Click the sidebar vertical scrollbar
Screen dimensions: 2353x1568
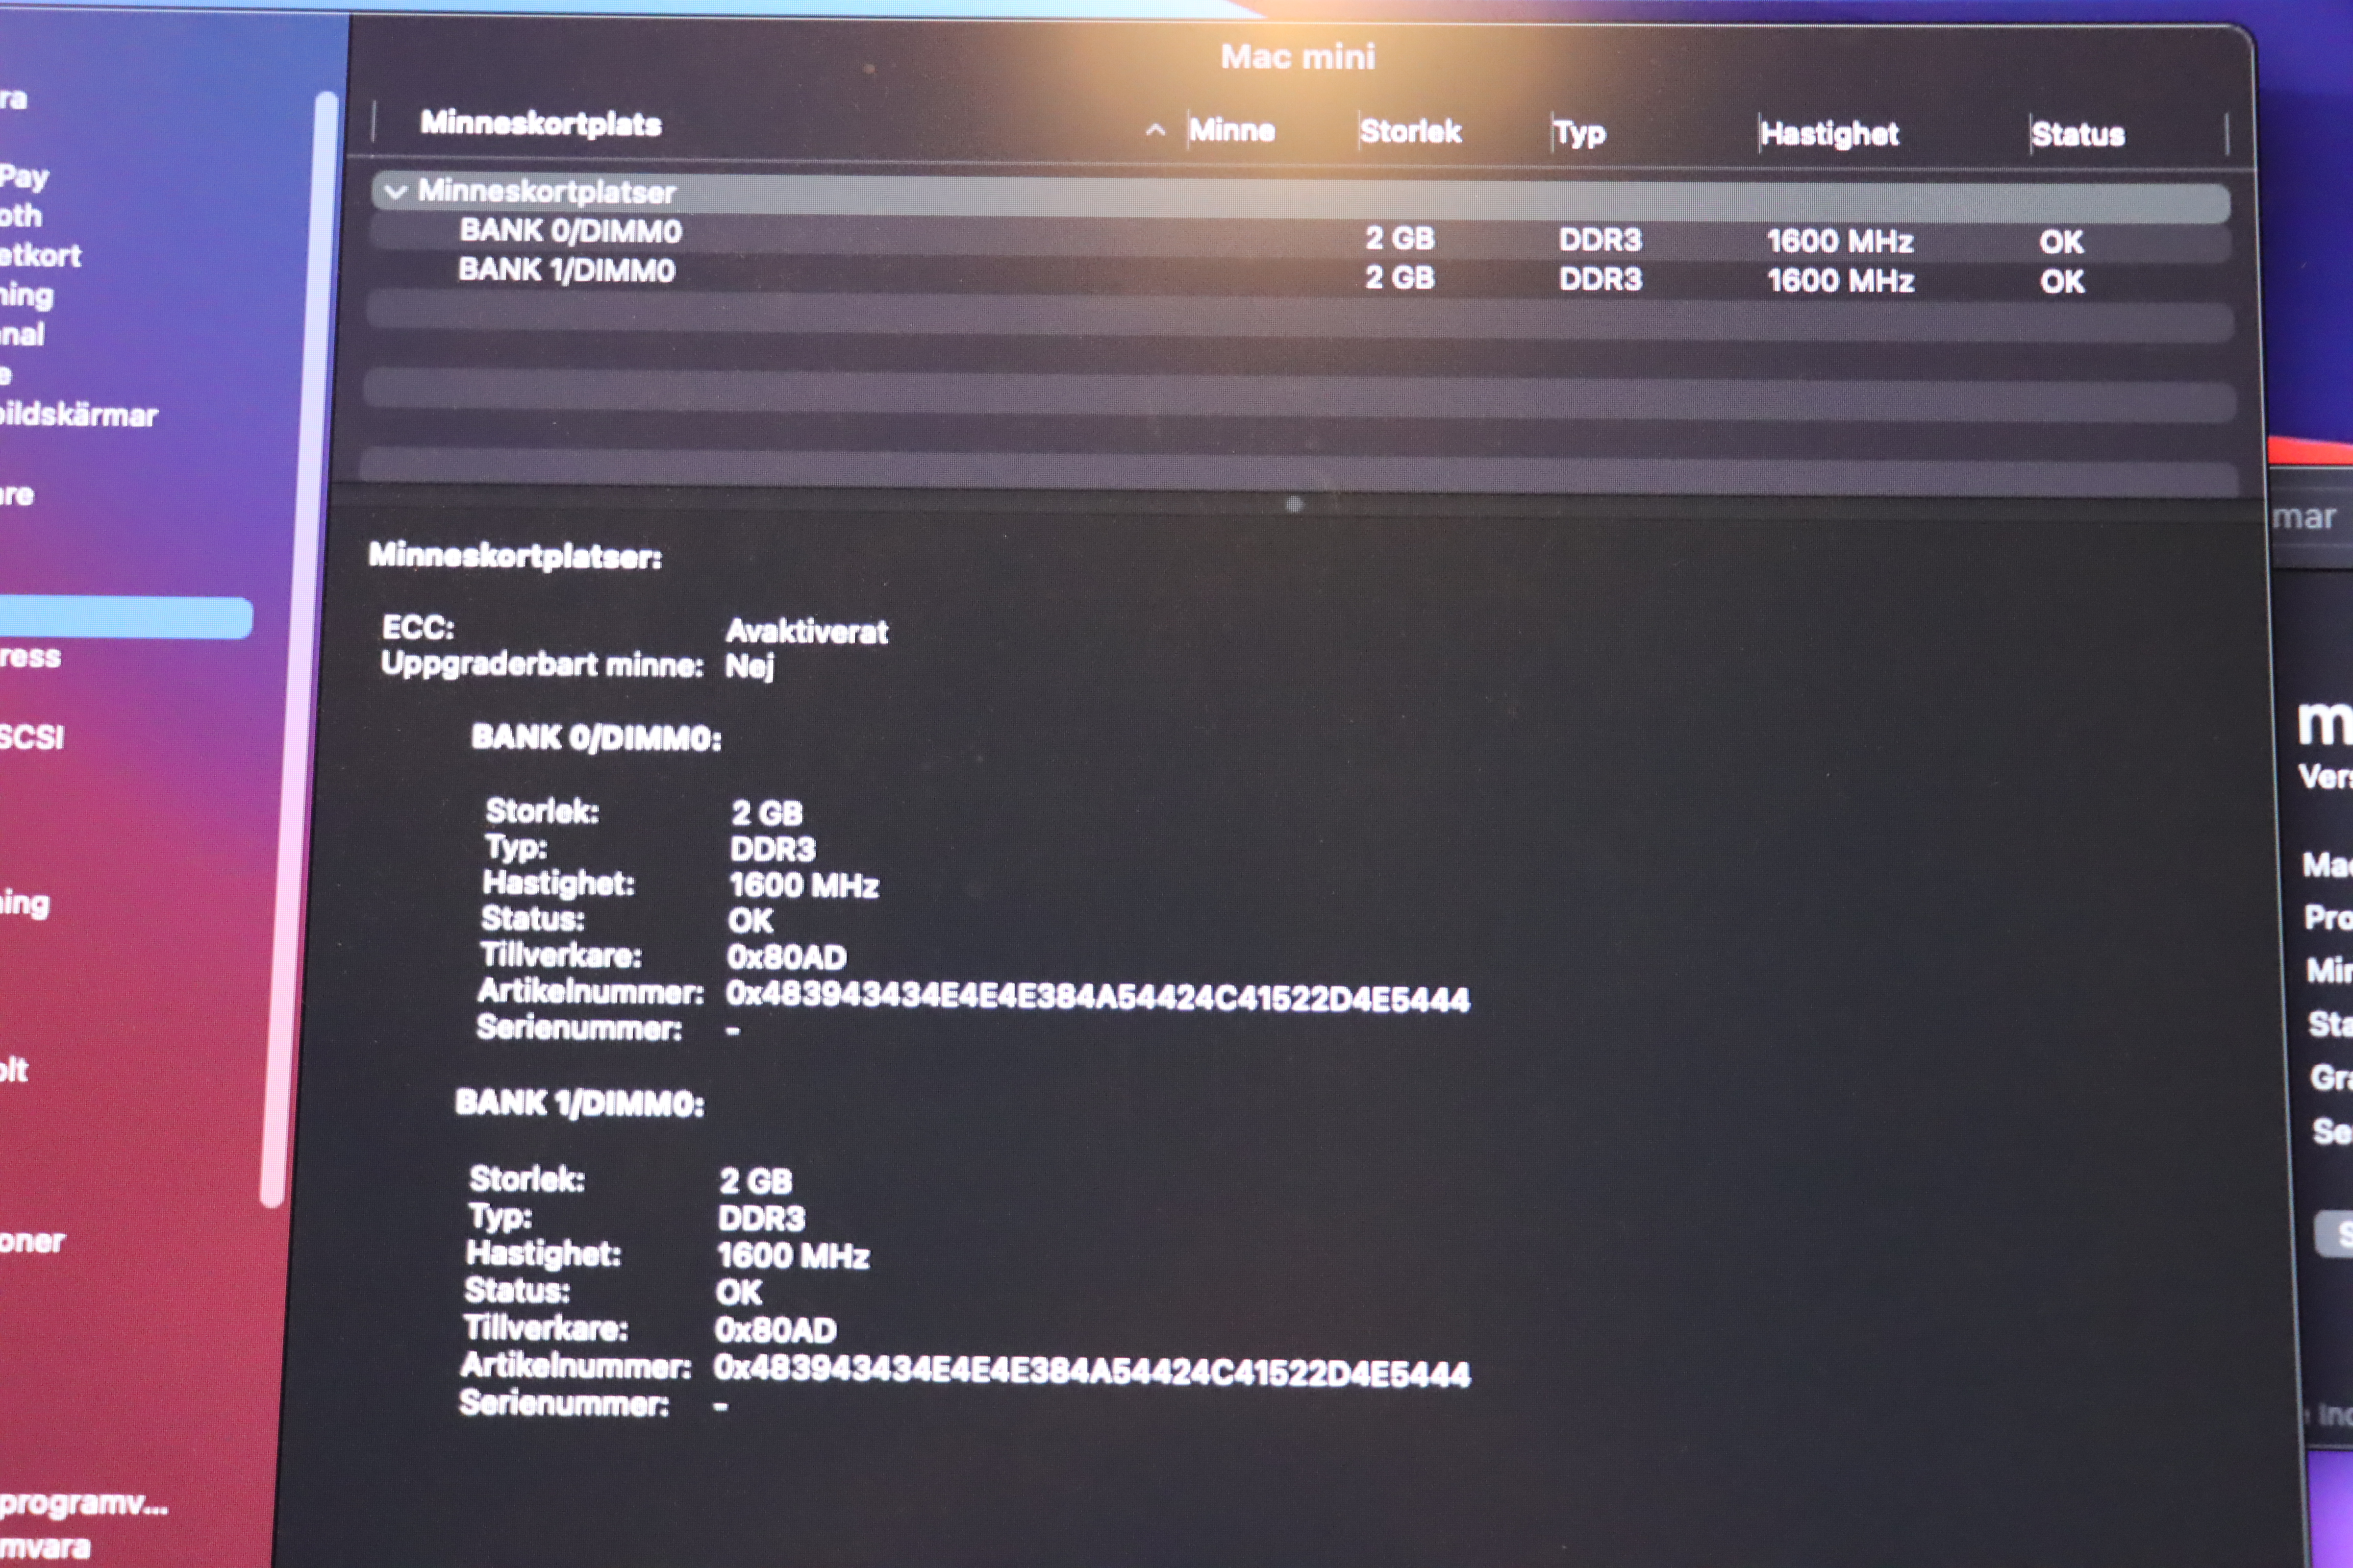click(300, 650)
